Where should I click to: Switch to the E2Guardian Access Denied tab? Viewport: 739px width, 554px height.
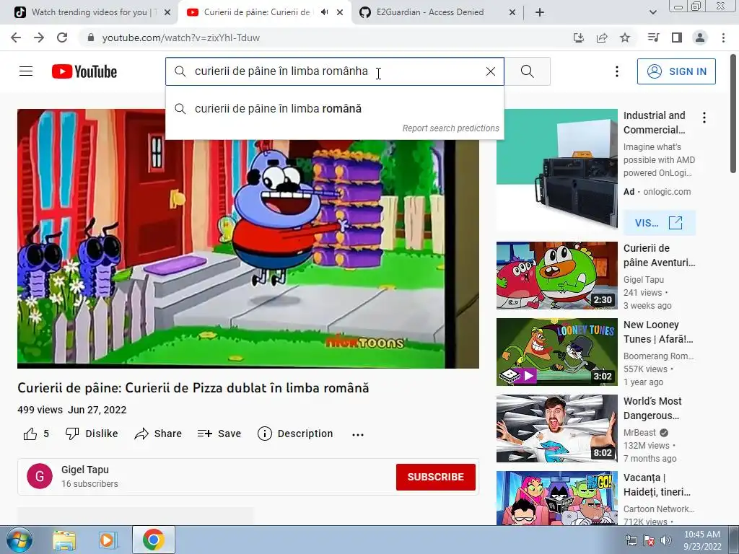(430, 12)
